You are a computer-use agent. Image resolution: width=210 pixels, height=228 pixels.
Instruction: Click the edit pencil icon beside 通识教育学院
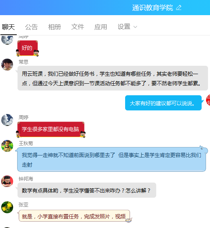pos(179,8)
